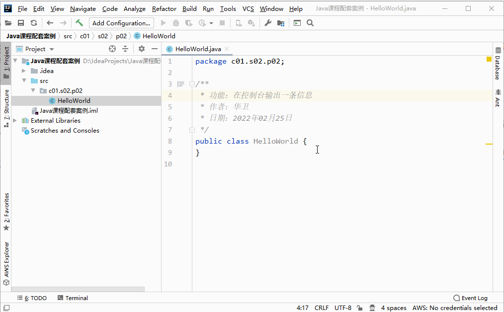Click p02 in the breadcrumb bar
Image resolution: width=504 pixels, height=312 pixels.
tap(121, 36)
